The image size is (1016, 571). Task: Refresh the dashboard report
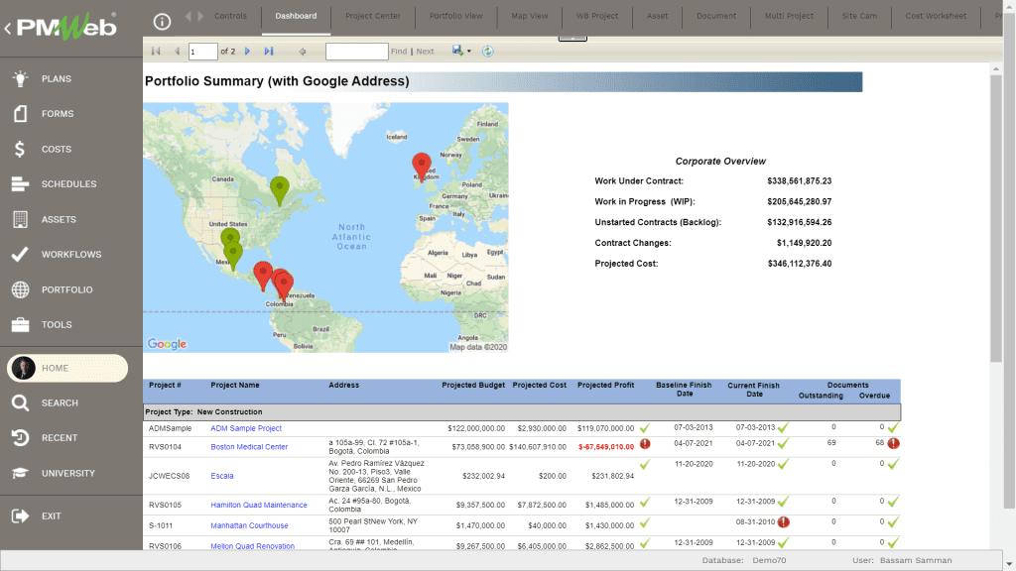pos(486,52)
